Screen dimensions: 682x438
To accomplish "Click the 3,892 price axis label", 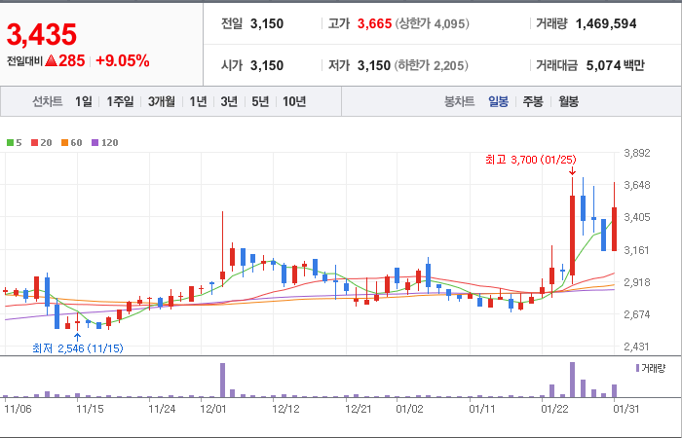I will pos(637,153).
